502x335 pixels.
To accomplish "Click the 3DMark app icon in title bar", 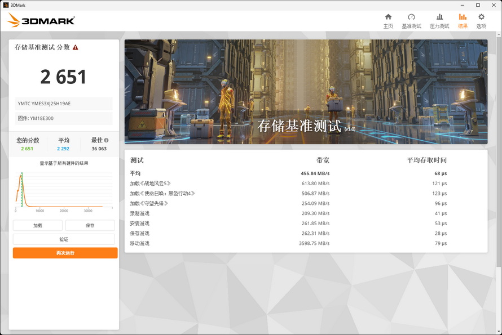I will click(6, 5).
